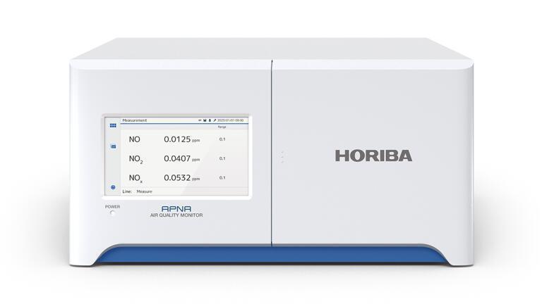The height and width of the screenshot is (304, 542).
Task: Tap the first status icon next to Measurement title
Action: click(200, 120)
